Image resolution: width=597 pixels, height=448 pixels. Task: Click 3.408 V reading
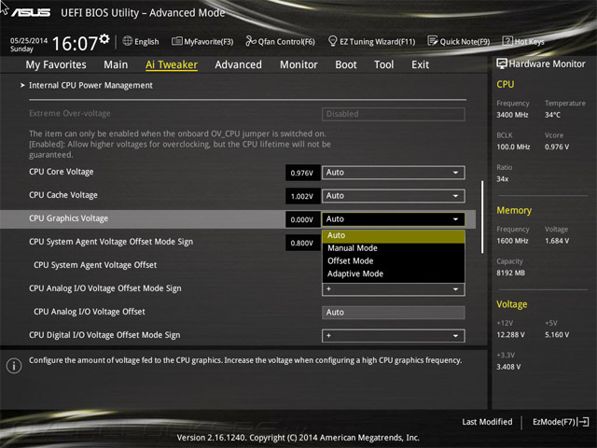coord(508,367)
